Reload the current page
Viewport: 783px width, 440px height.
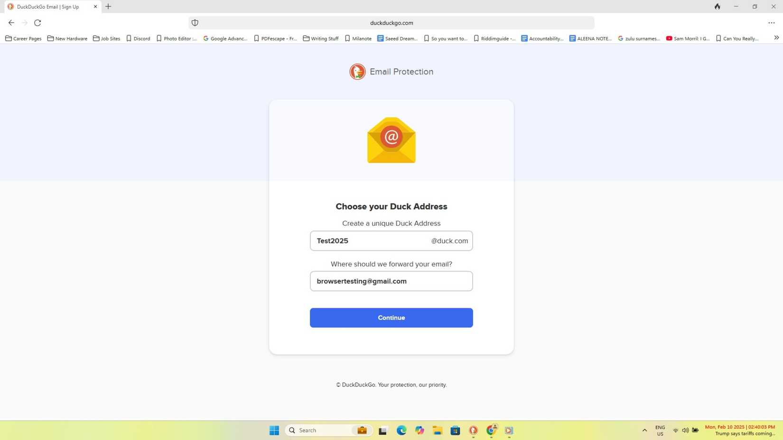[x=37, y=22]
